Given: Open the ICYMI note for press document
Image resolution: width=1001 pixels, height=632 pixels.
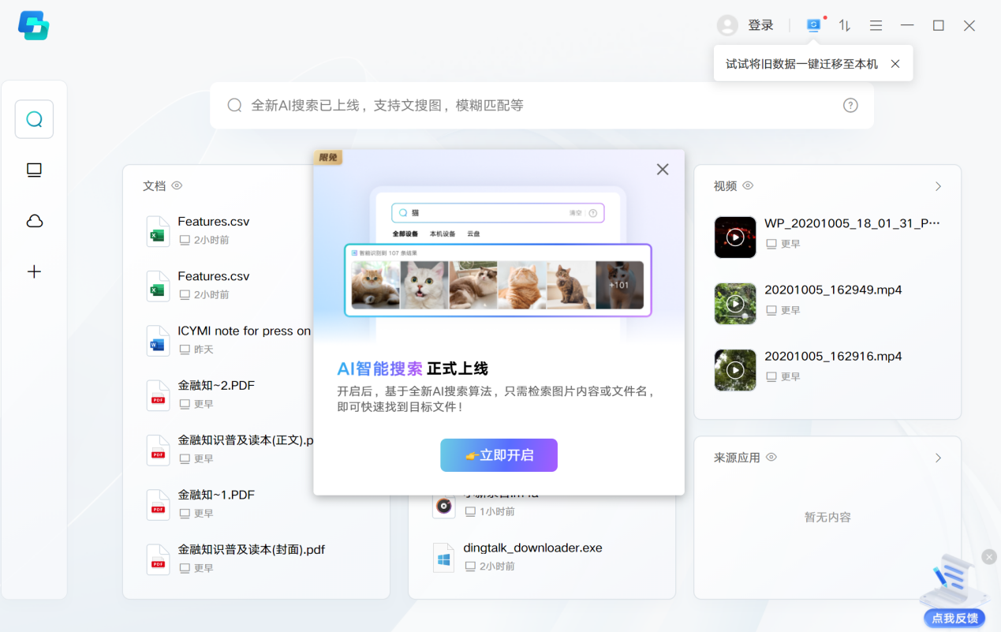Looking at the screenshot, I should (245, 331).
